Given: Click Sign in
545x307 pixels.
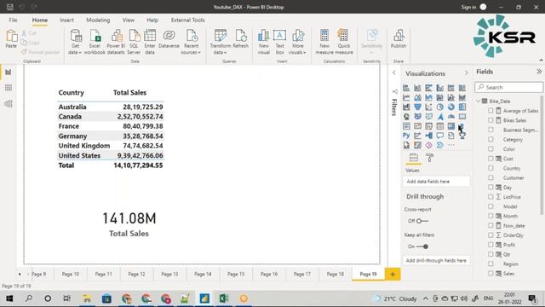Looking at the screenshot, I should tap(468, 7).
